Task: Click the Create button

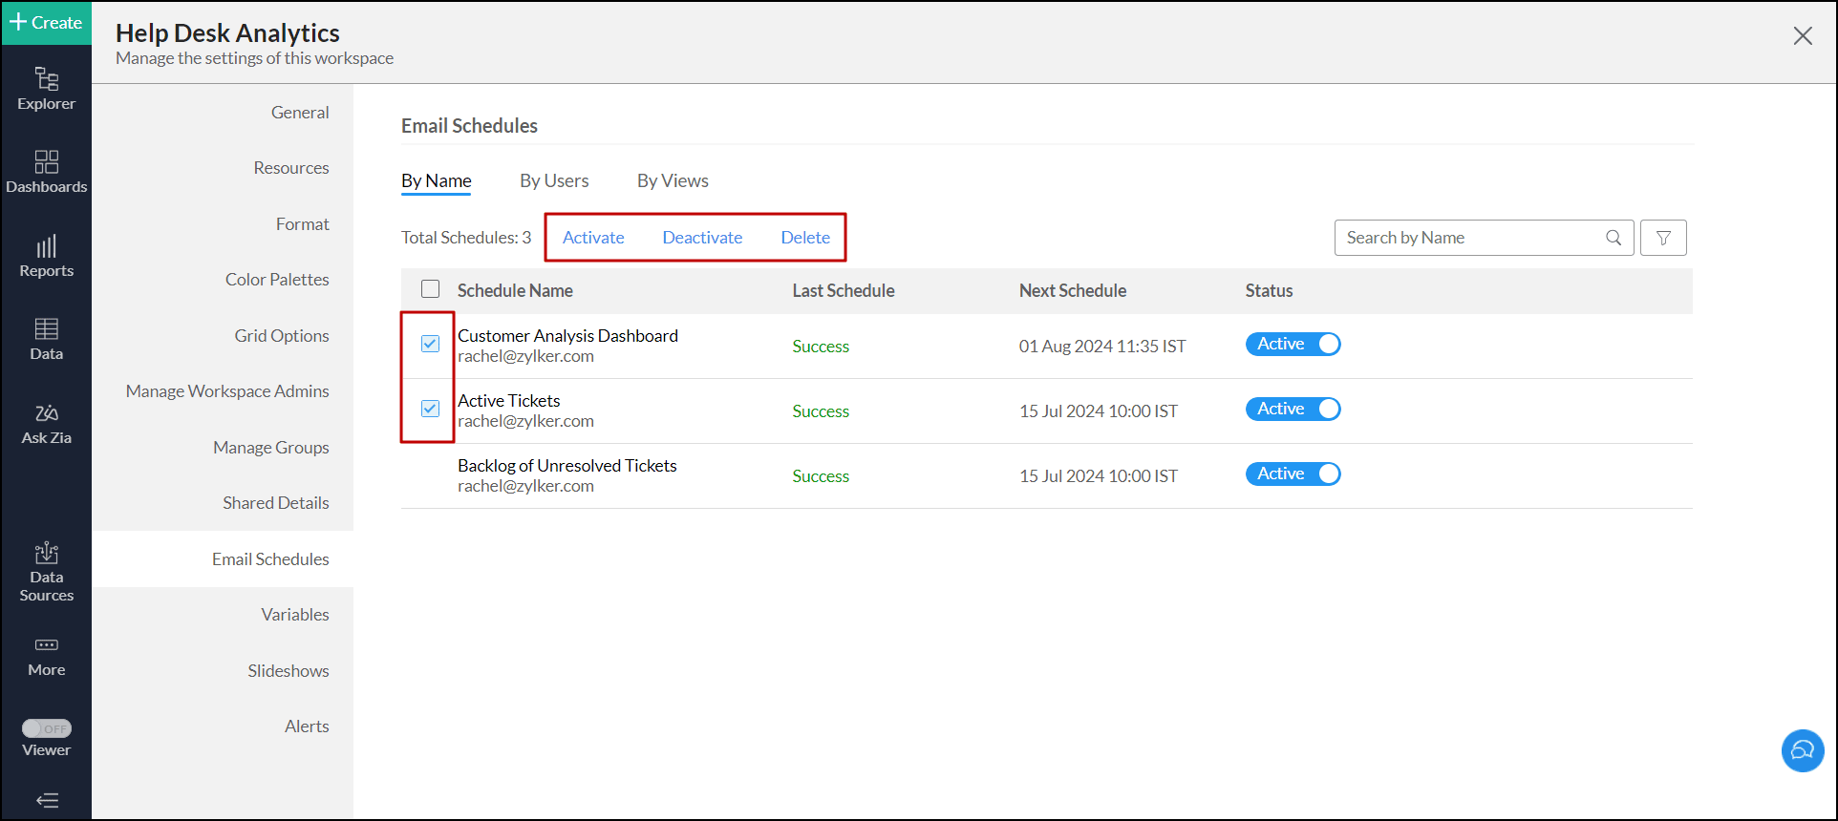Action: click(46, 23)
